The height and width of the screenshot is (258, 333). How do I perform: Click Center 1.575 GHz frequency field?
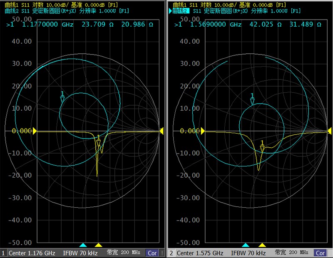[x=200, y=253]
